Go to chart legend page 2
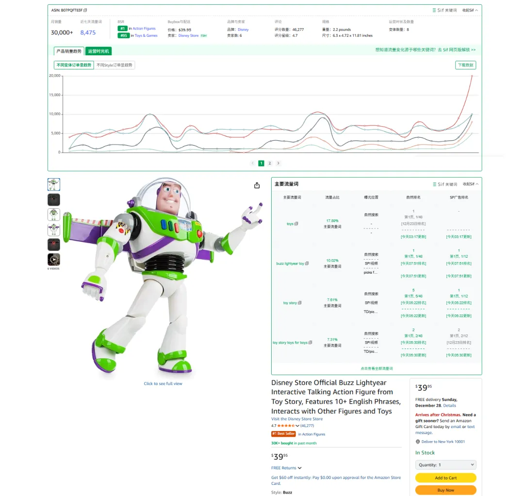 click(270, 163)
